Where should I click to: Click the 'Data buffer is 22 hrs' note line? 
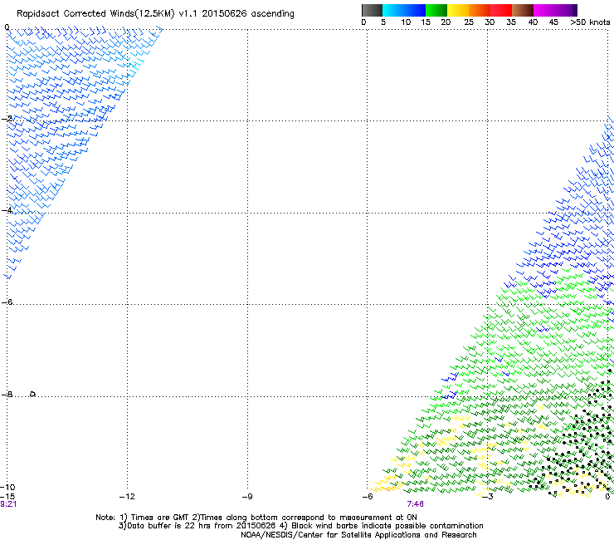click(300, 526)
